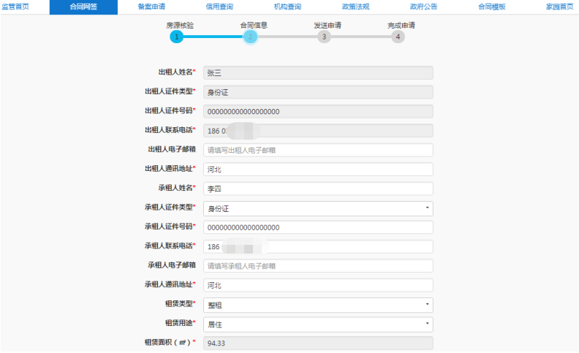Viewport: 579px width, 353px height.
Task: Click the 出租人电子邮箱 input field
Action: pyautogui.click(x=317, y=150)
